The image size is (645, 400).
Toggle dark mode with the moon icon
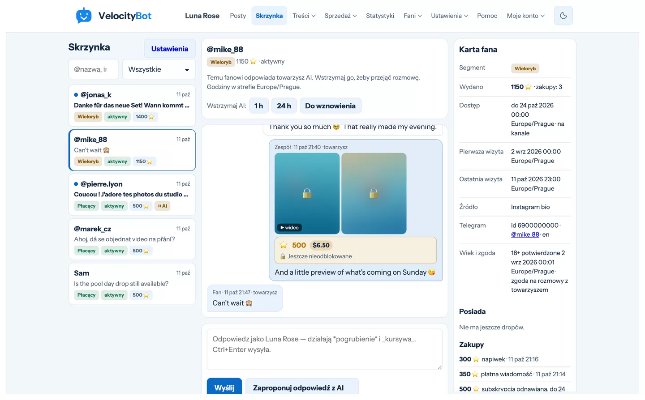(563, 16)
